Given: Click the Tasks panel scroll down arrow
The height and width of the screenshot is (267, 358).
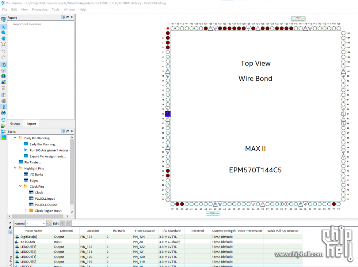Looking at the screenshot, I should (72, 212).
